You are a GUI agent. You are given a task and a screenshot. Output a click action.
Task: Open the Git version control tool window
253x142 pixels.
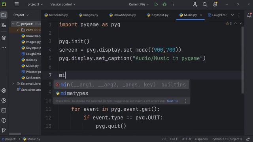pyautogui.click(x=4, y=130)
